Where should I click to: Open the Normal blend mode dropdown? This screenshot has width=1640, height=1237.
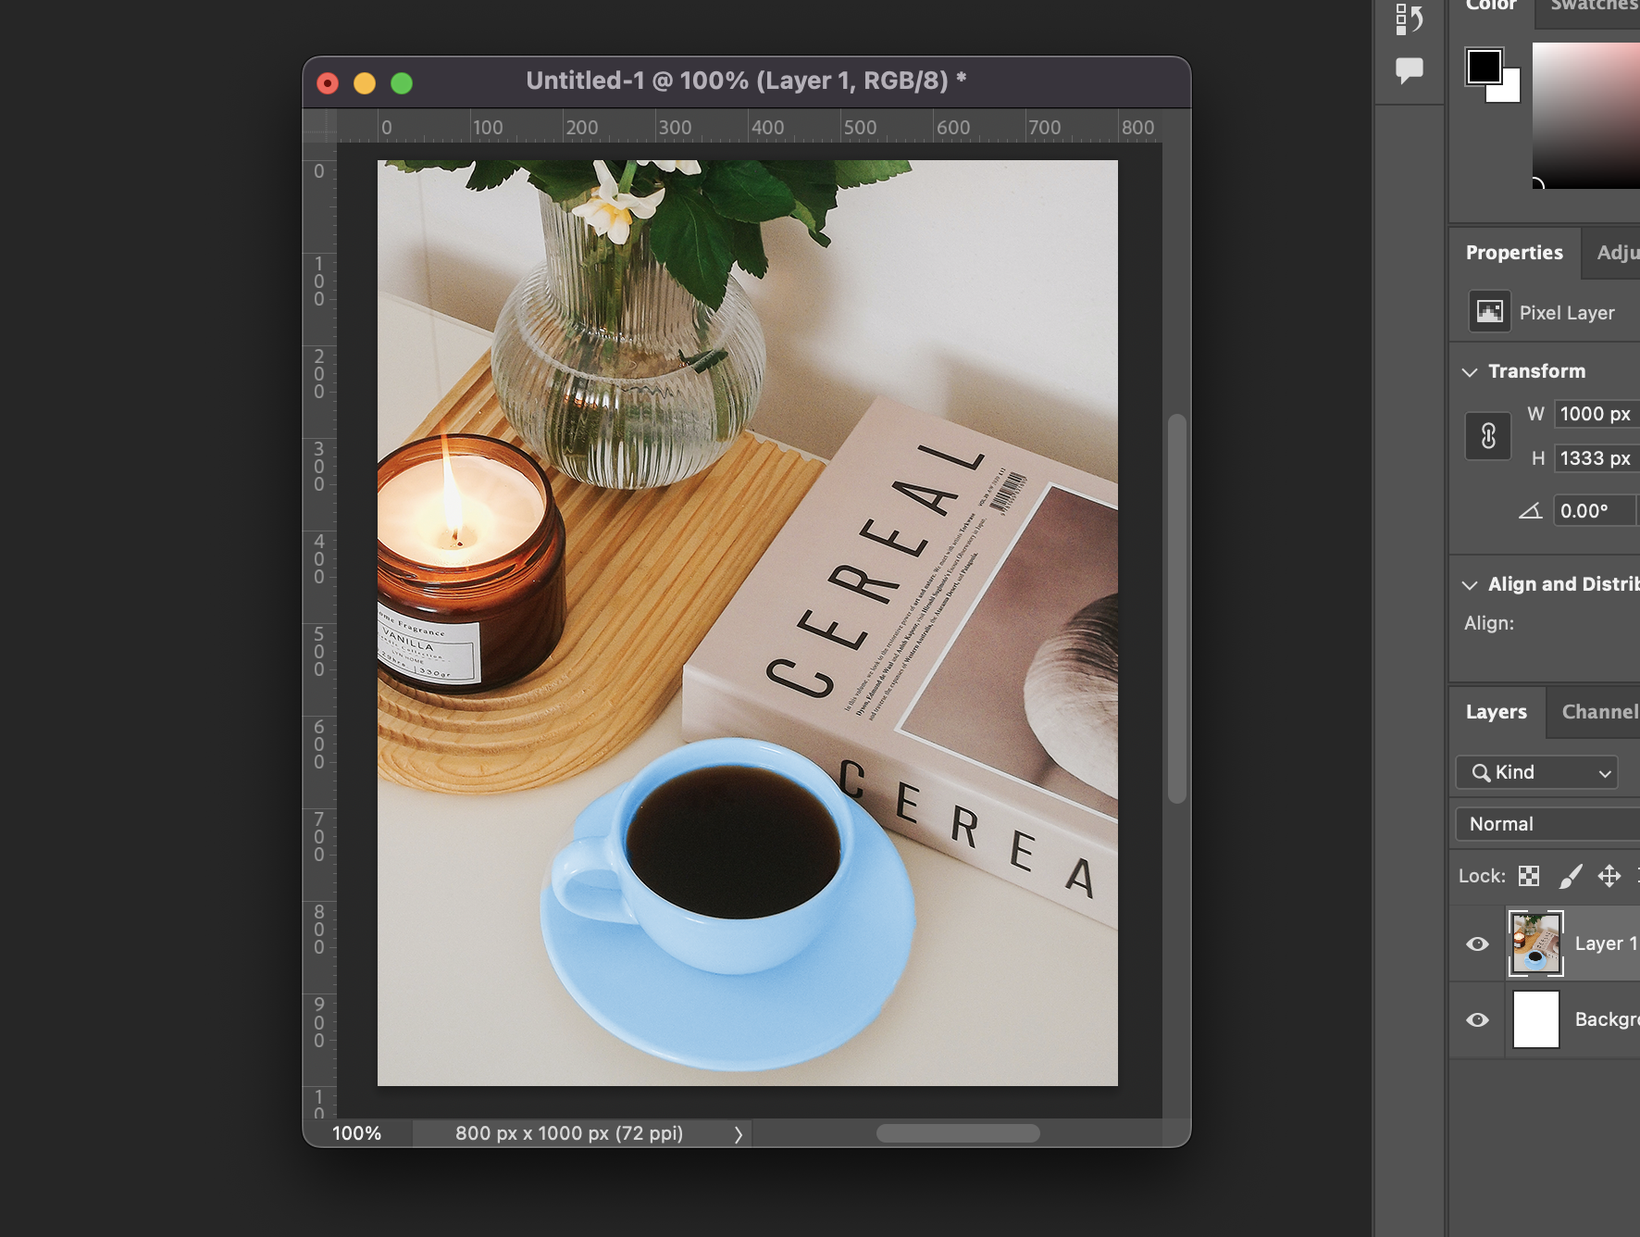[1547, 824]
